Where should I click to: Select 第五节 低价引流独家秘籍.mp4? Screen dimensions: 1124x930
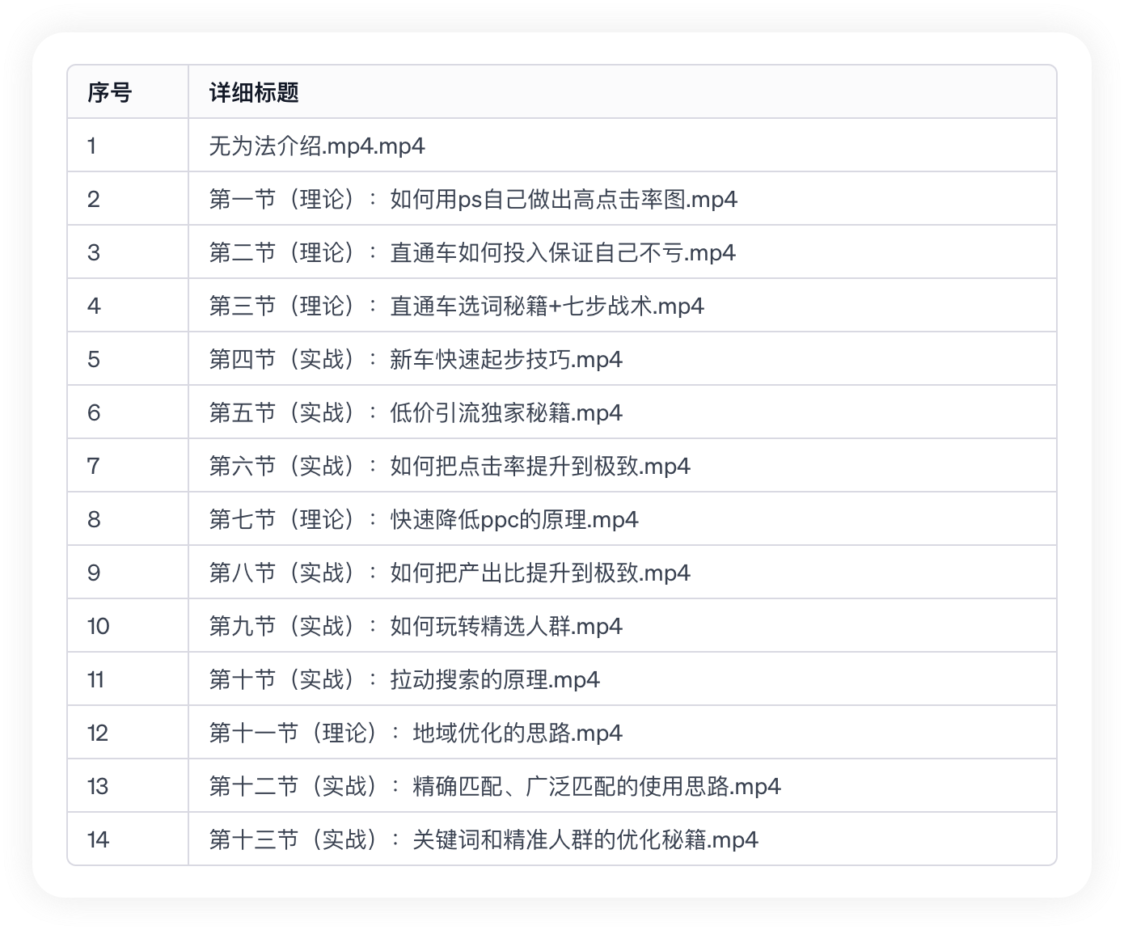click(x=416, y=412)
